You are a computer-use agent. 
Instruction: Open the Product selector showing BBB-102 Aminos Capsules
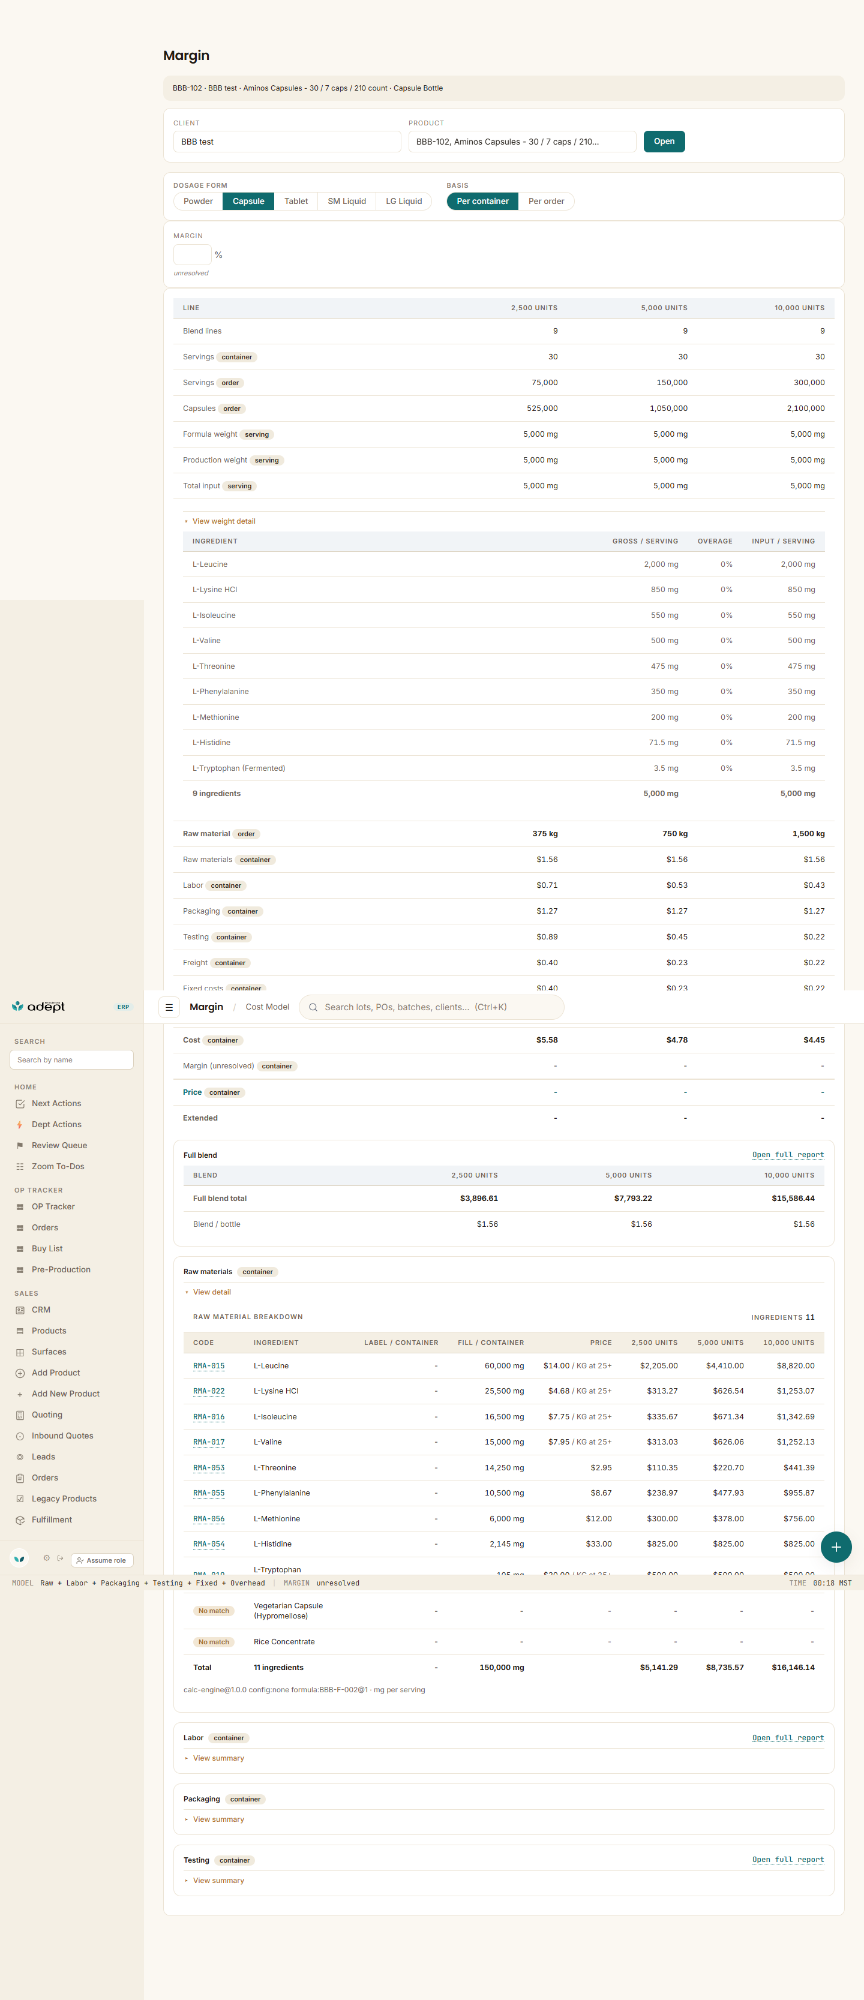point(523,142)
